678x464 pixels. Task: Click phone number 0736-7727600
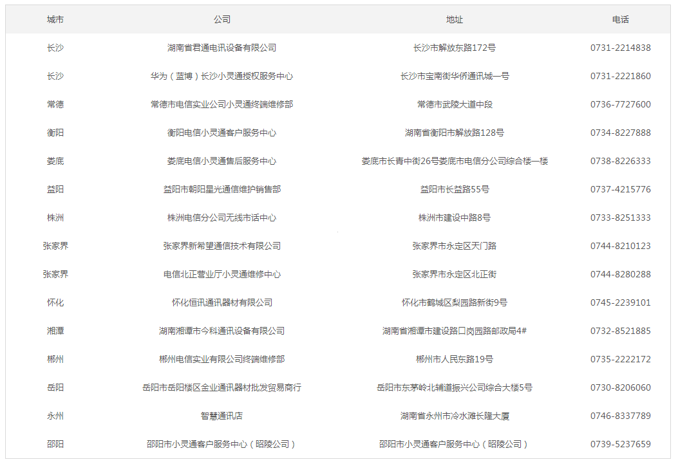(621, 104)
